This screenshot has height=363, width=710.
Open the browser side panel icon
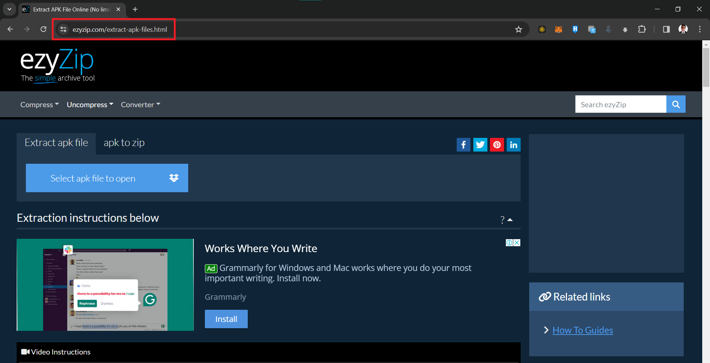666,29
